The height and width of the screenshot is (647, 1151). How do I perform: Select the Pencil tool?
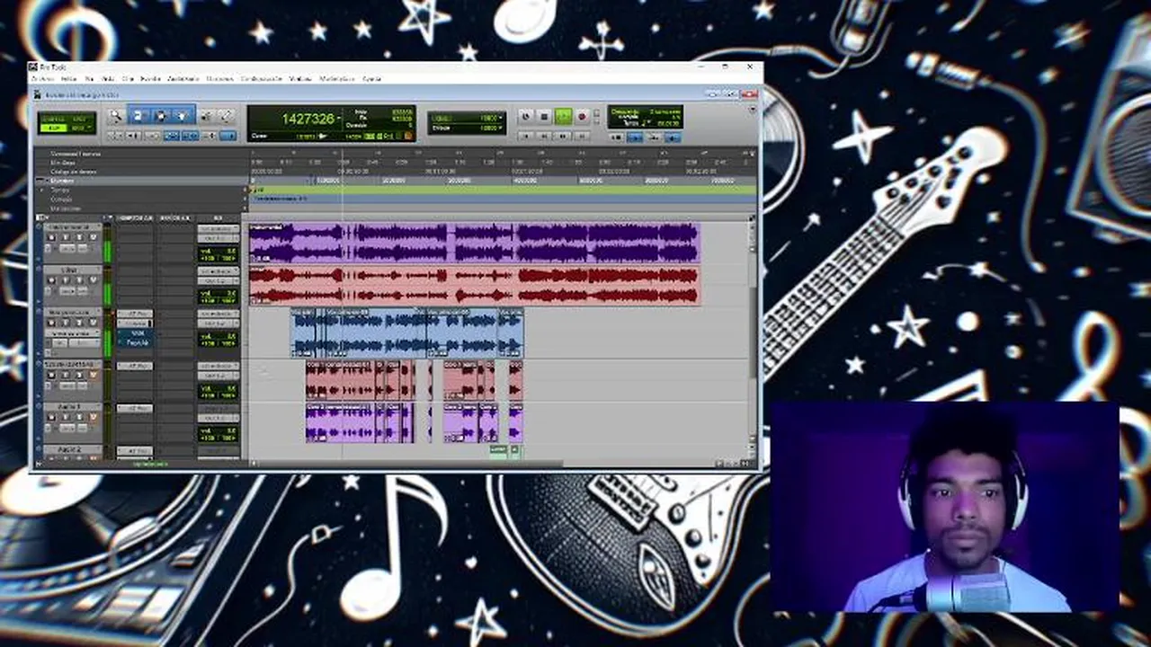coord(226,116)
